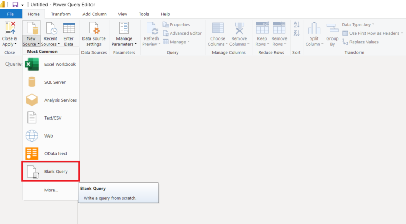Screen dimensions: 406x224
Task: Expand Use First Row as Headers arrow
Action: [402, 33]
